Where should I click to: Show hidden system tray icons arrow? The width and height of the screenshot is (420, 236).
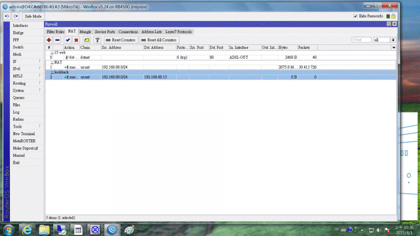(362, 230)
